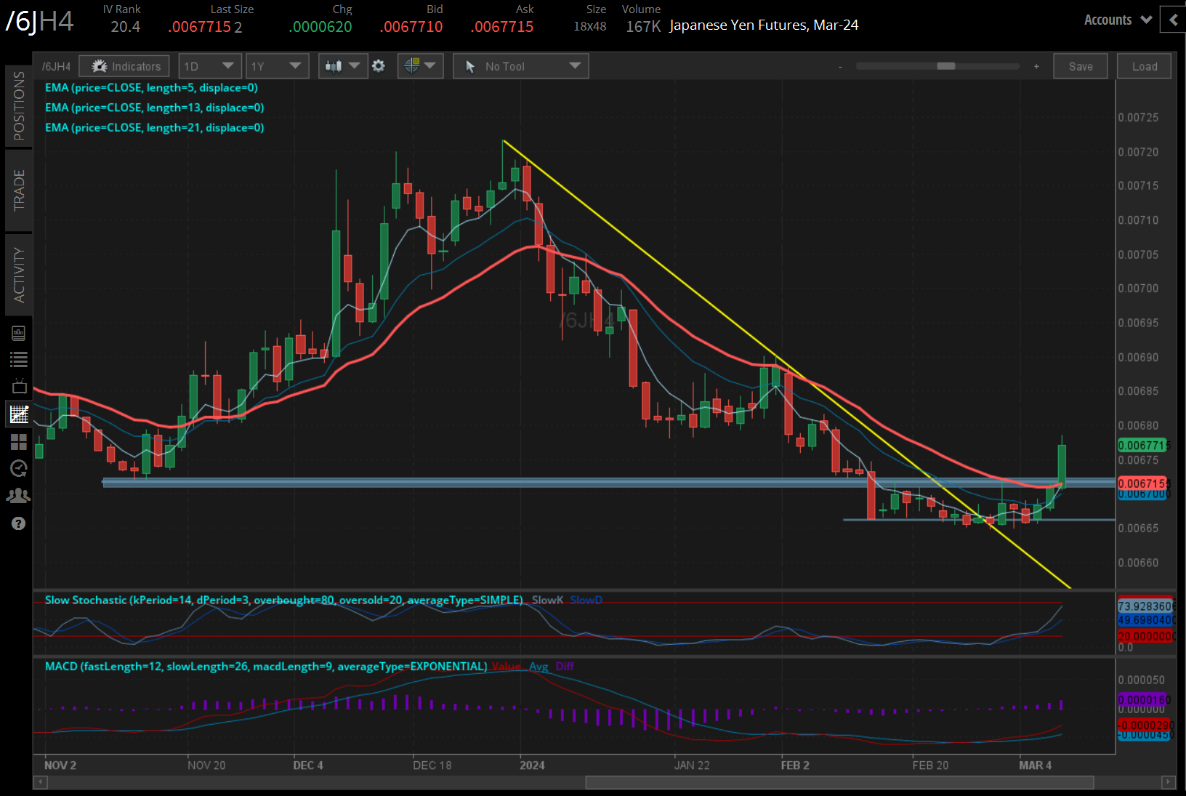Open the 1D timeframe dropdown
Screen dimensions: 1186x796
tap(209, 65)
